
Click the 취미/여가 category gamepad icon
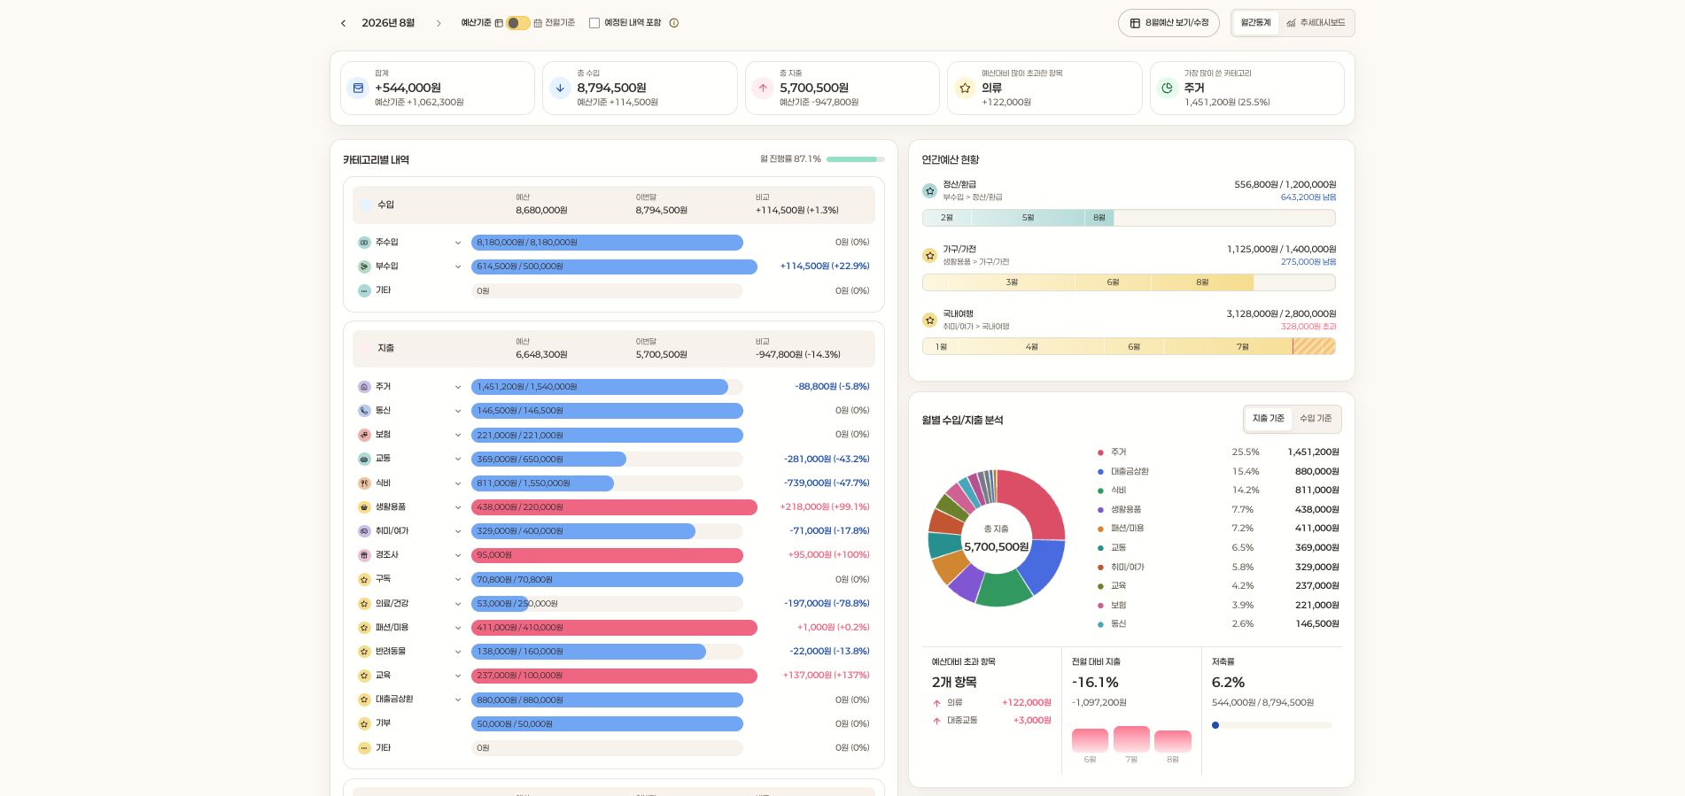point(364,531)
